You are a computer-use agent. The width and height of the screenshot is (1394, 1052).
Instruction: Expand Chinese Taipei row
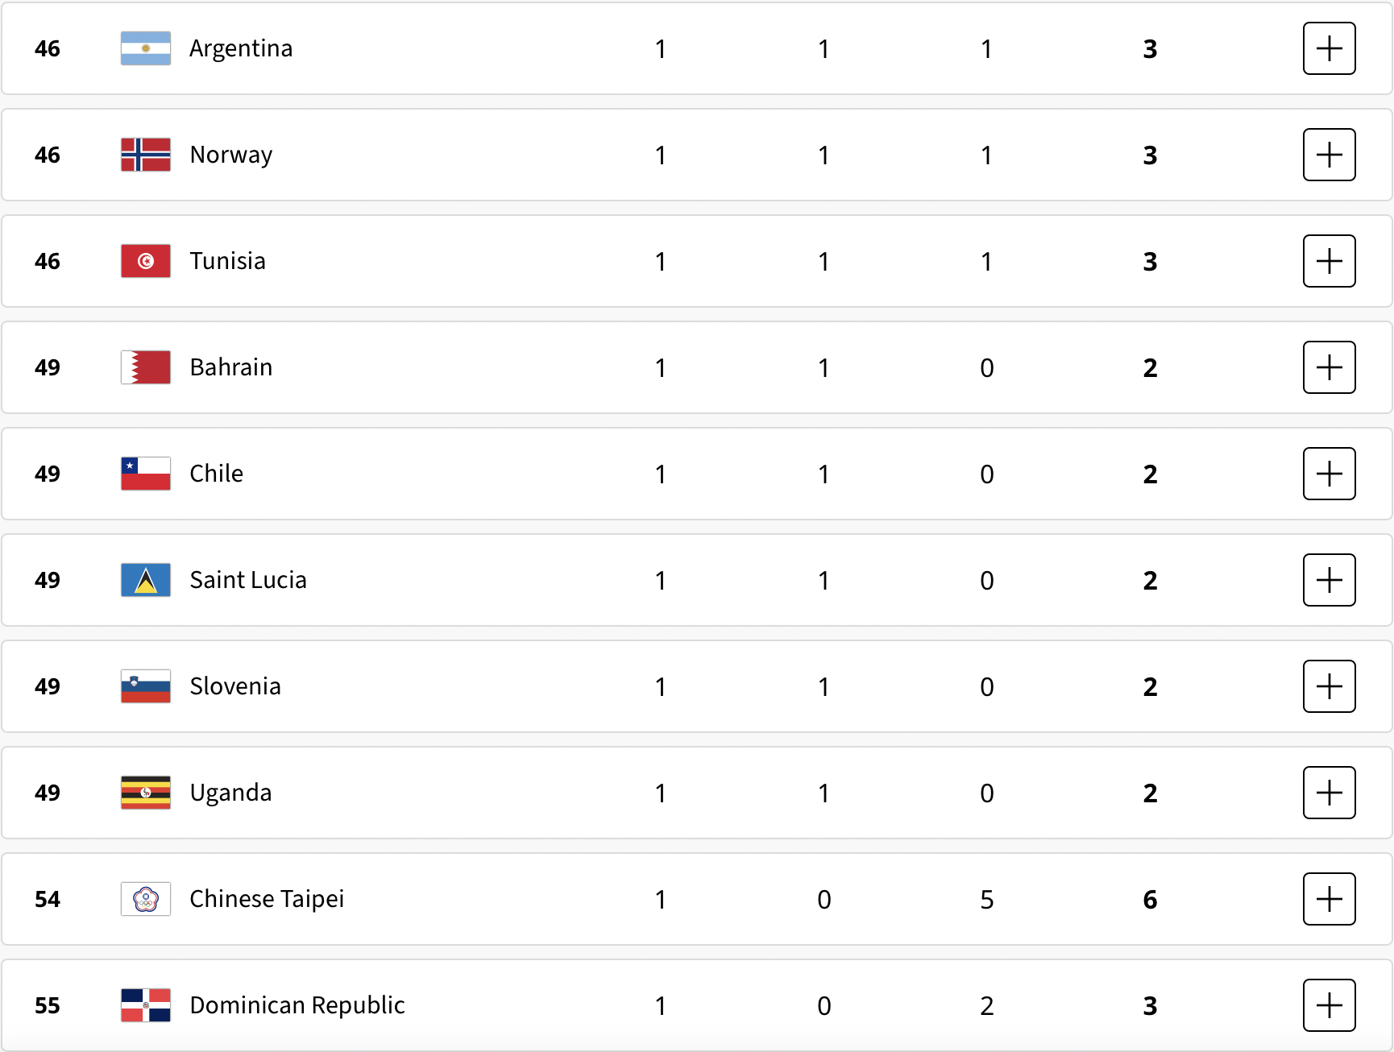click(x=1329, y=899)
